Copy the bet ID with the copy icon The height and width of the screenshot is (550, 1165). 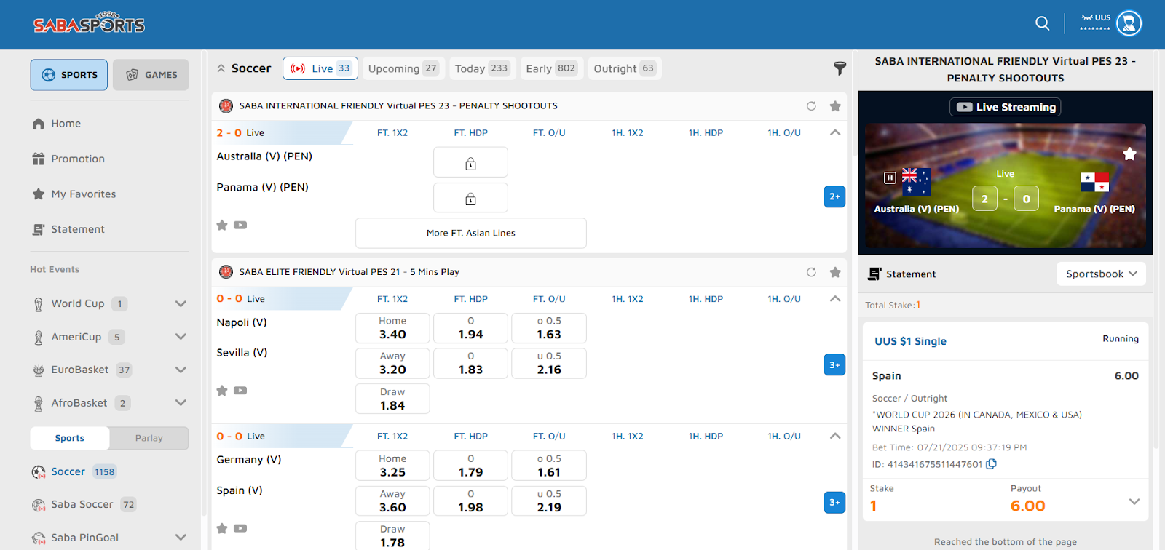tap(991, 464)
